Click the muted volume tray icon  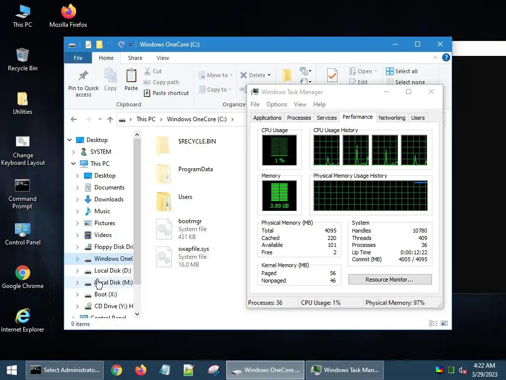(463, 370)
